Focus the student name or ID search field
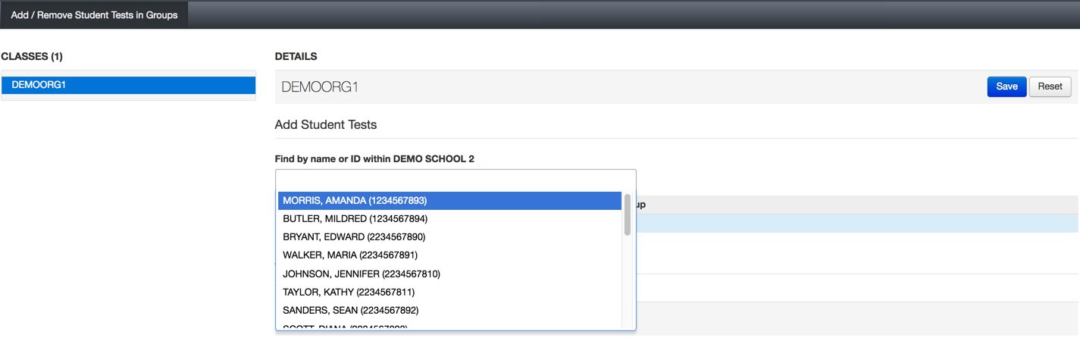This screenshot has width=1080, height=338. click(x=455, y=180)
